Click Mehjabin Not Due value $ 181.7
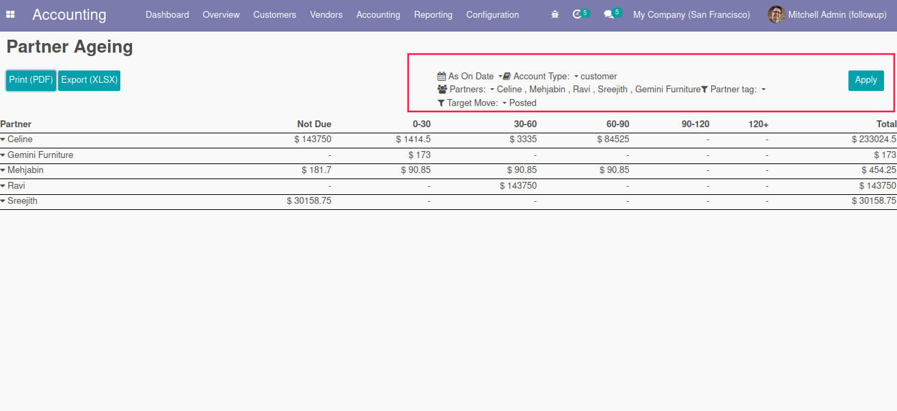897x411 pixels. (x=316, y=170)
